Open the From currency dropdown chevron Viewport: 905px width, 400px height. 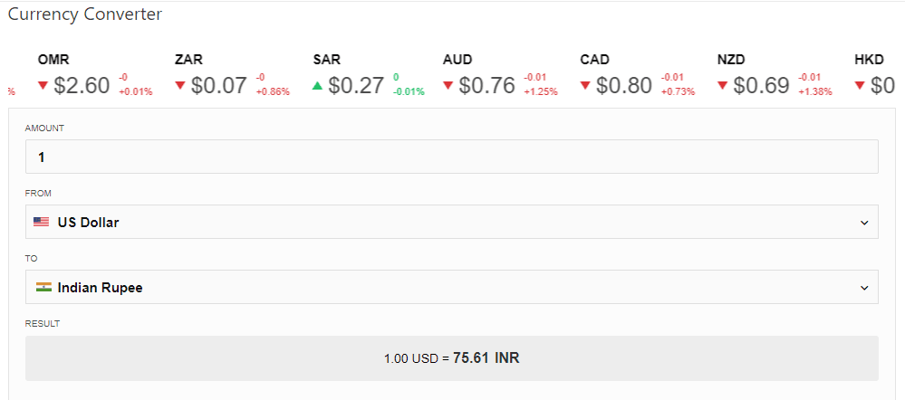point(863,223)
